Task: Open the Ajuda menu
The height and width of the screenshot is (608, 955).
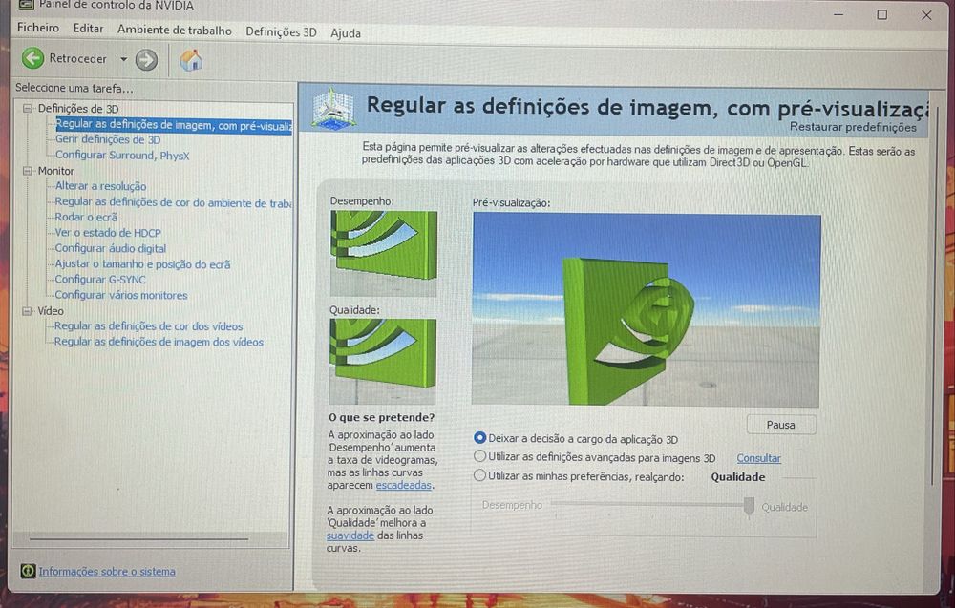Action: (346, 33)
